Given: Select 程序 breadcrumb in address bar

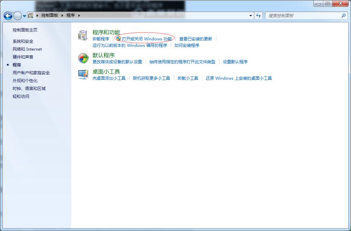Looking at the screenshot, I should 71,15.
